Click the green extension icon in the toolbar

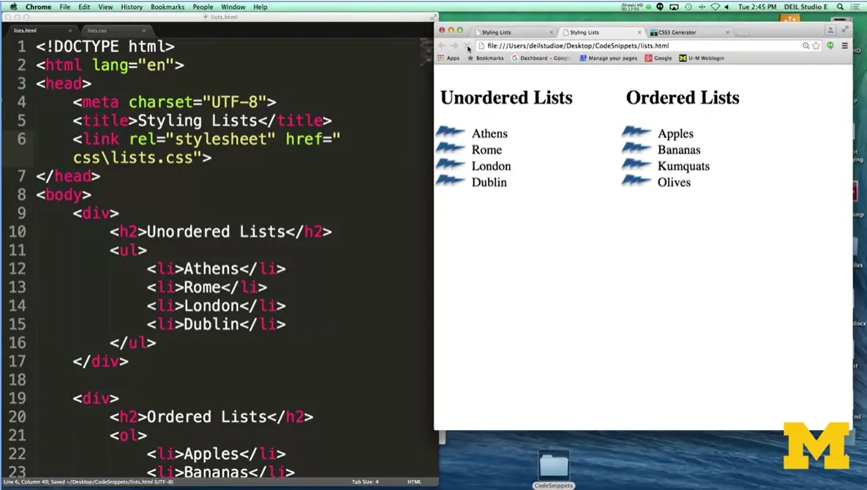click(830, 46)
